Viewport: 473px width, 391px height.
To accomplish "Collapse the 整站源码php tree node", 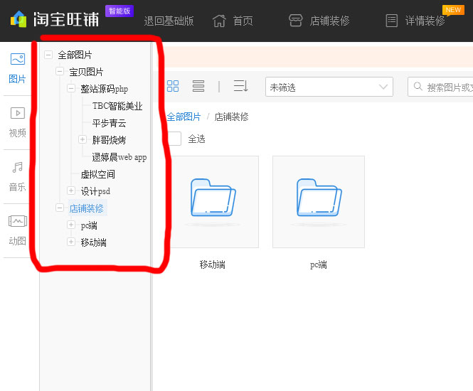I will [x=71, y=88].
